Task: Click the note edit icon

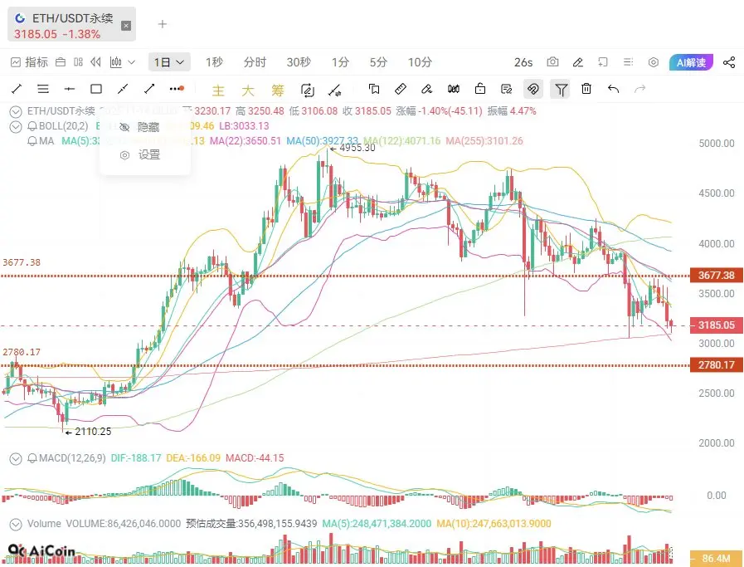Action: (x=506, y=89)
